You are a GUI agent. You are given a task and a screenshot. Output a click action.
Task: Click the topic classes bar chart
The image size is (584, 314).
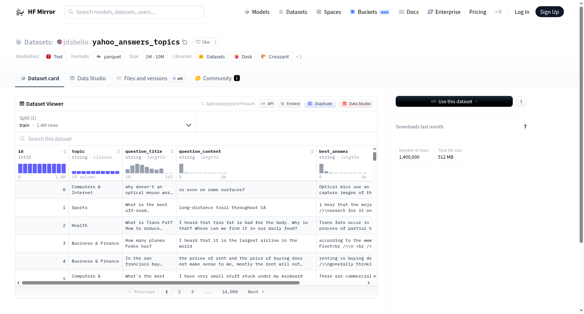[x=96, y=172]
